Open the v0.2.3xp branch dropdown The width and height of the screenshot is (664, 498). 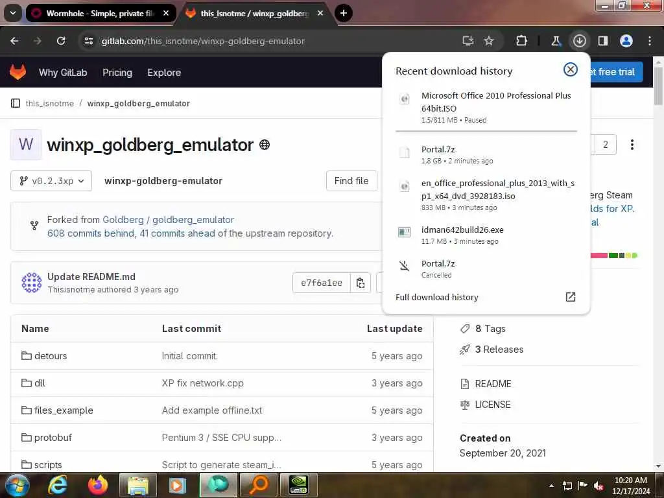coord(51,181)
